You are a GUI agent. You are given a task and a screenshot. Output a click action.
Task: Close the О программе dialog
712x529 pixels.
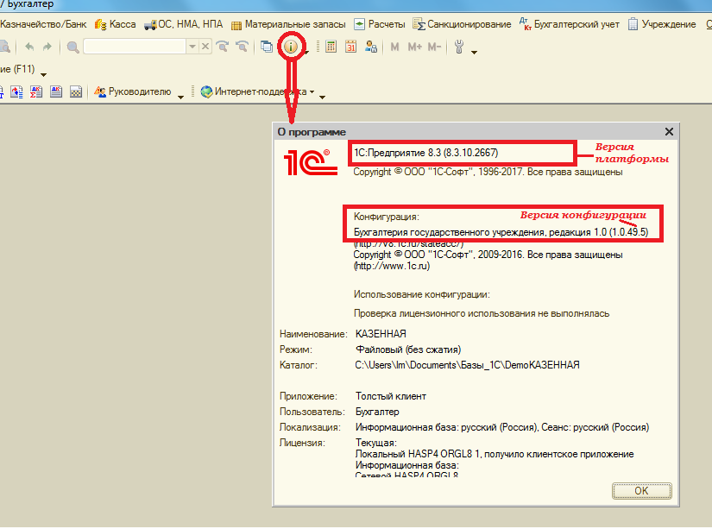669,132
